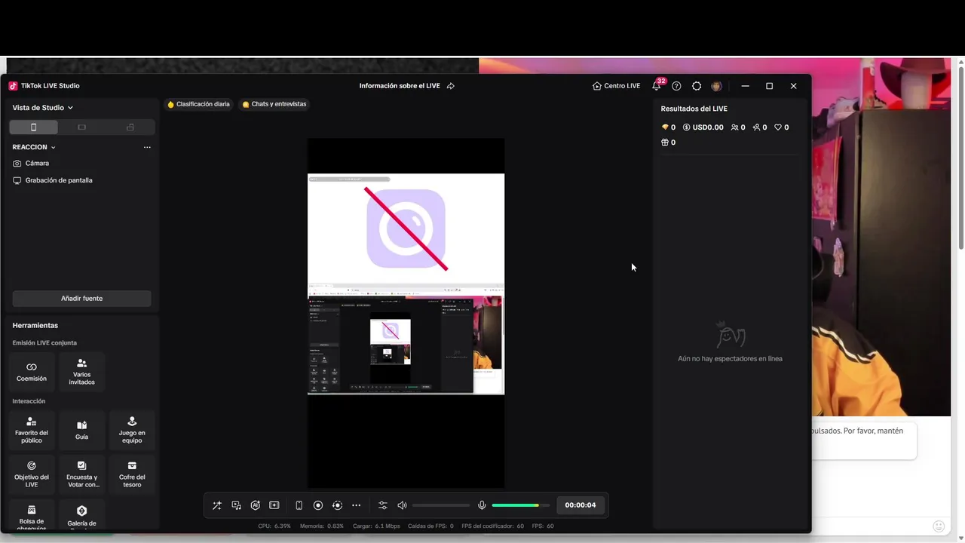This screenshot has width=965, height=543.
Task: Click the Cargar 6.1 Mbps status entry
Action: coord(376,526)
